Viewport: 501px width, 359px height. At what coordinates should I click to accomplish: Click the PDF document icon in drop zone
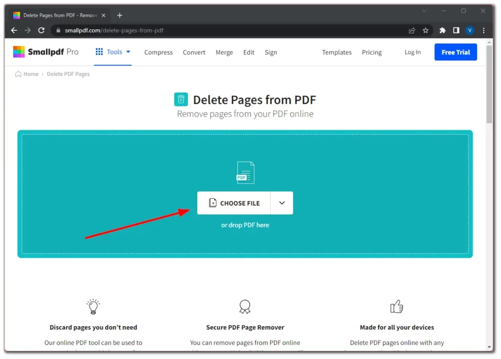(x=246, y=172)
